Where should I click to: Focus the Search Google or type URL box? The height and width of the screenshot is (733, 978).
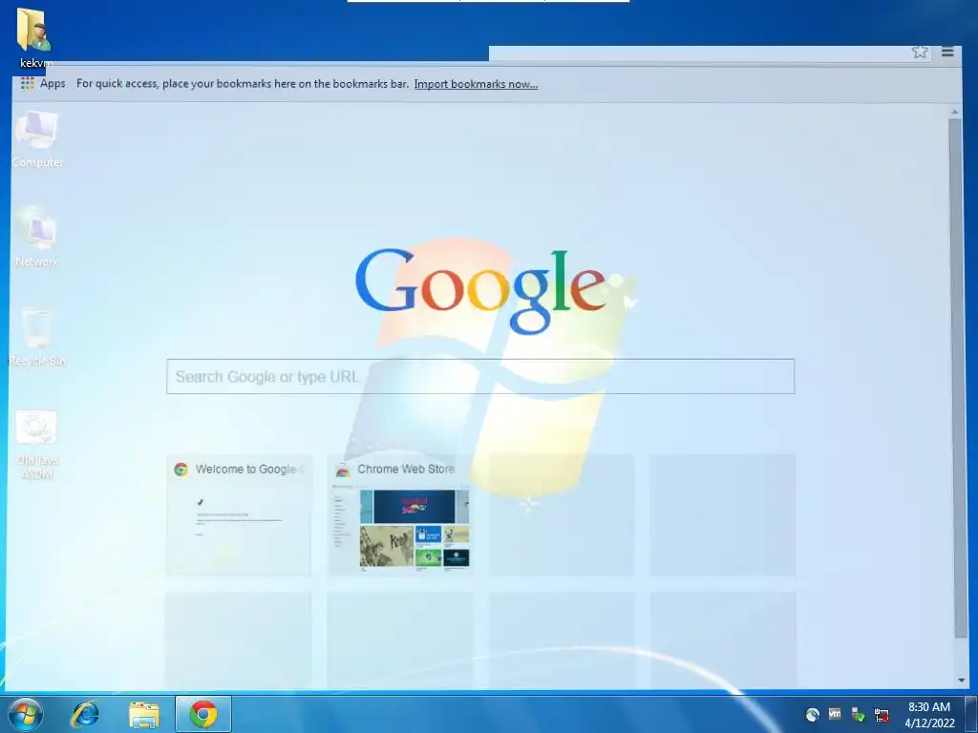click(480, 376)
